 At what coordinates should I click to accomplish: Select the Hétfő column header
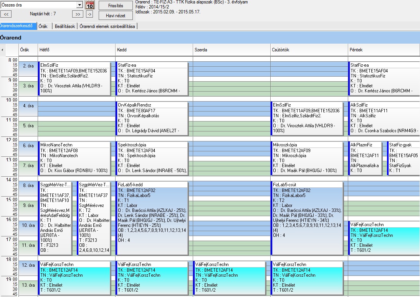coord(77,50)
